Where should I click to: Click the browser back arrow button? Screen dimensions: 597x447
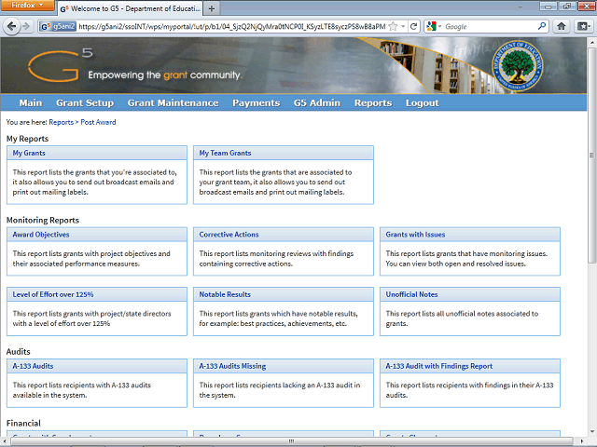pyautogui.click(x=11, y=27)
